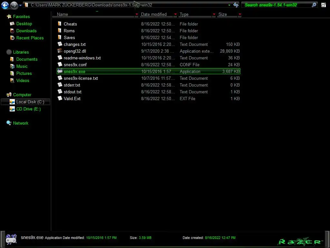This screenshot has height=248, width=330.
Task: Open Network in the navigation pane
Action: (21, 123)
